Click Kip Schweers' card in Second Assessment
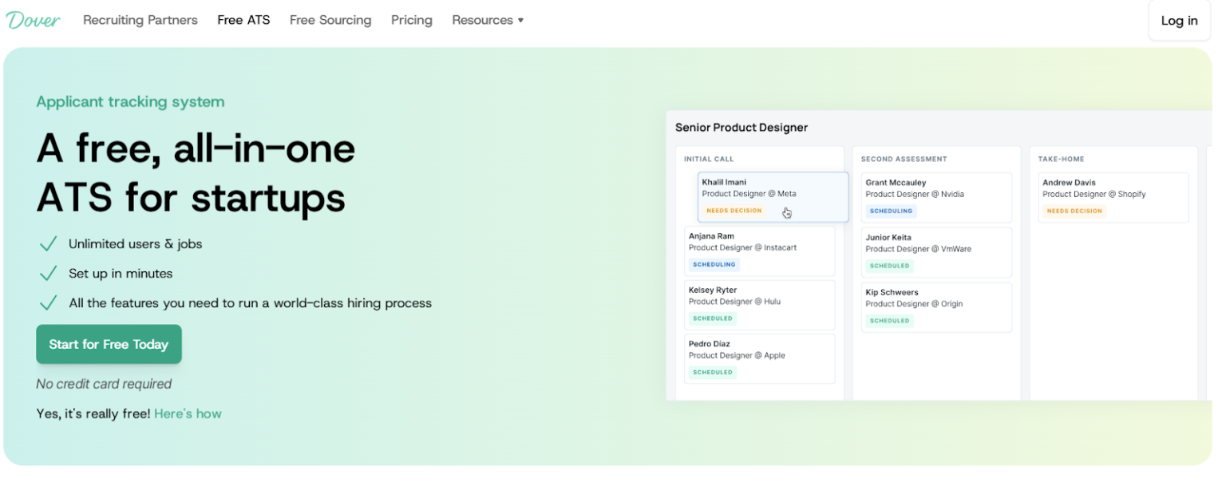The width and height of the screenshot is (1226, 486). tap(936, 307)
